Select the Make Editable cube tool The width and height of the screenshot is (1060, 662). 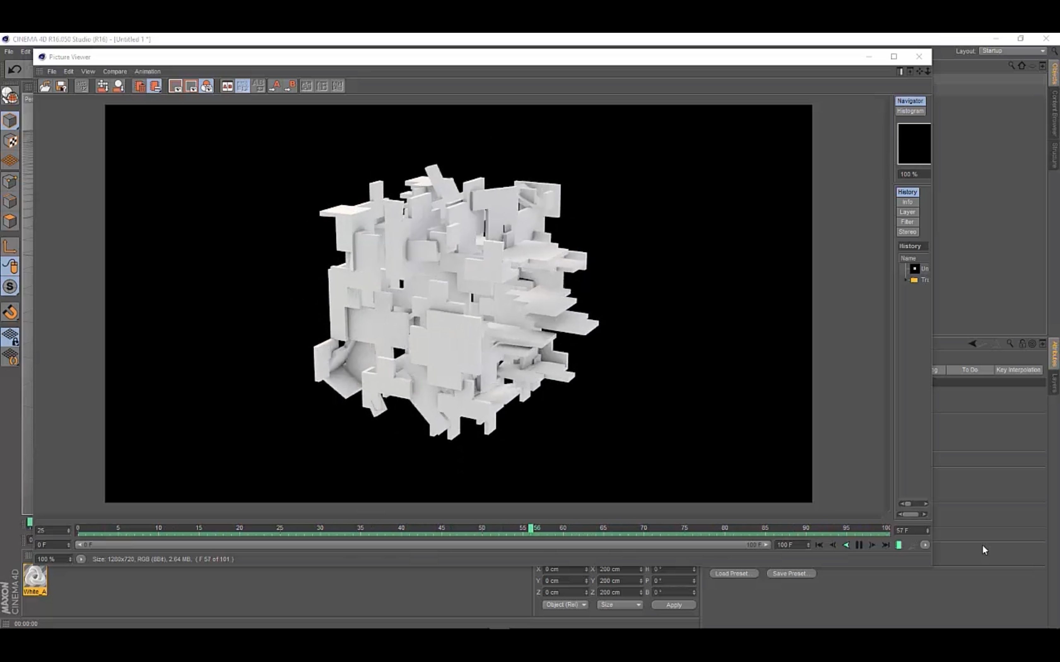tap(10, 120)
